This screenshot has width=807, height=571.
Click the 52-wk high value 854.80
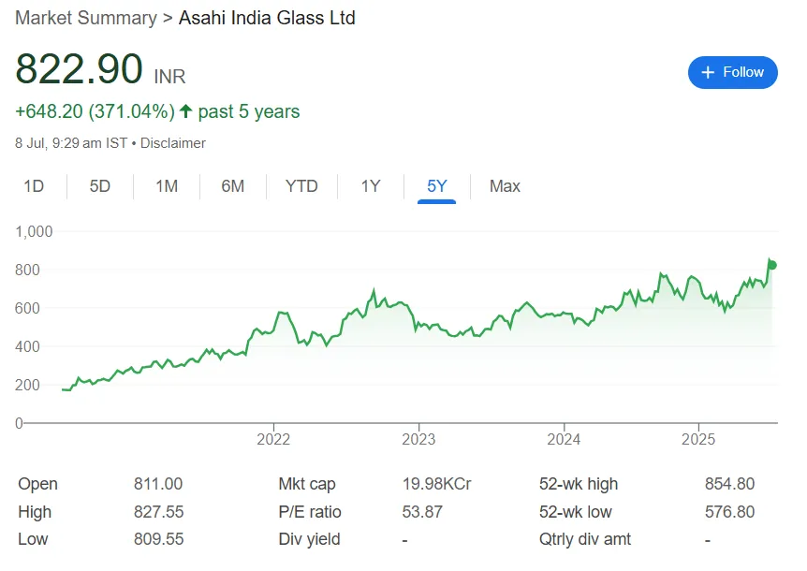coord(729,484)
